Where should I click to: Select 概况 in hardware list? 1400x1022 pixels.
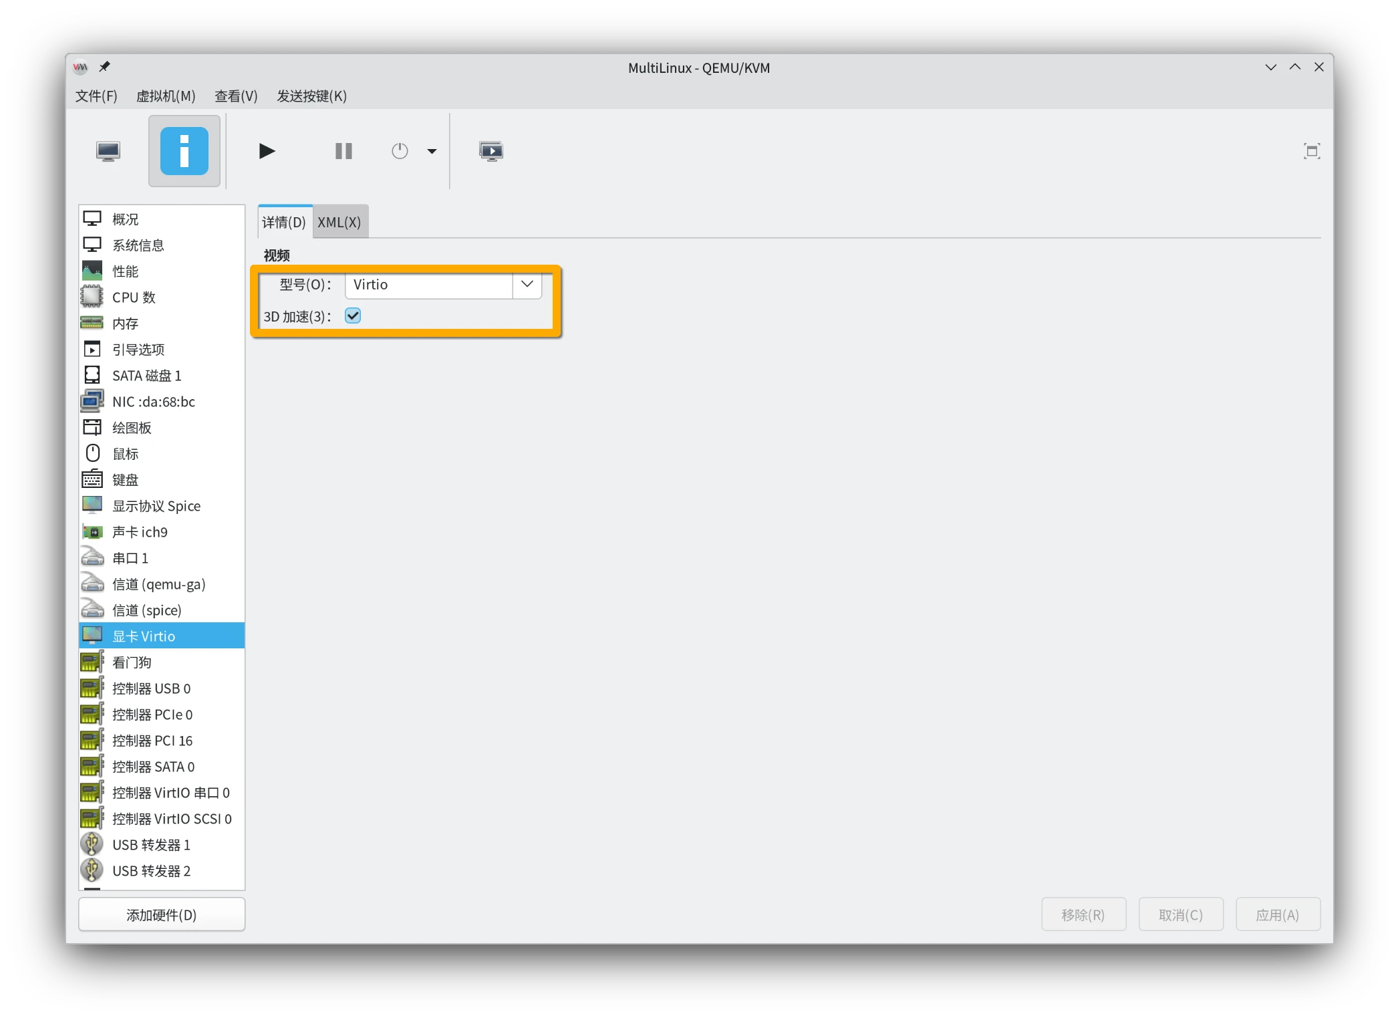click(x=162, y=219)
